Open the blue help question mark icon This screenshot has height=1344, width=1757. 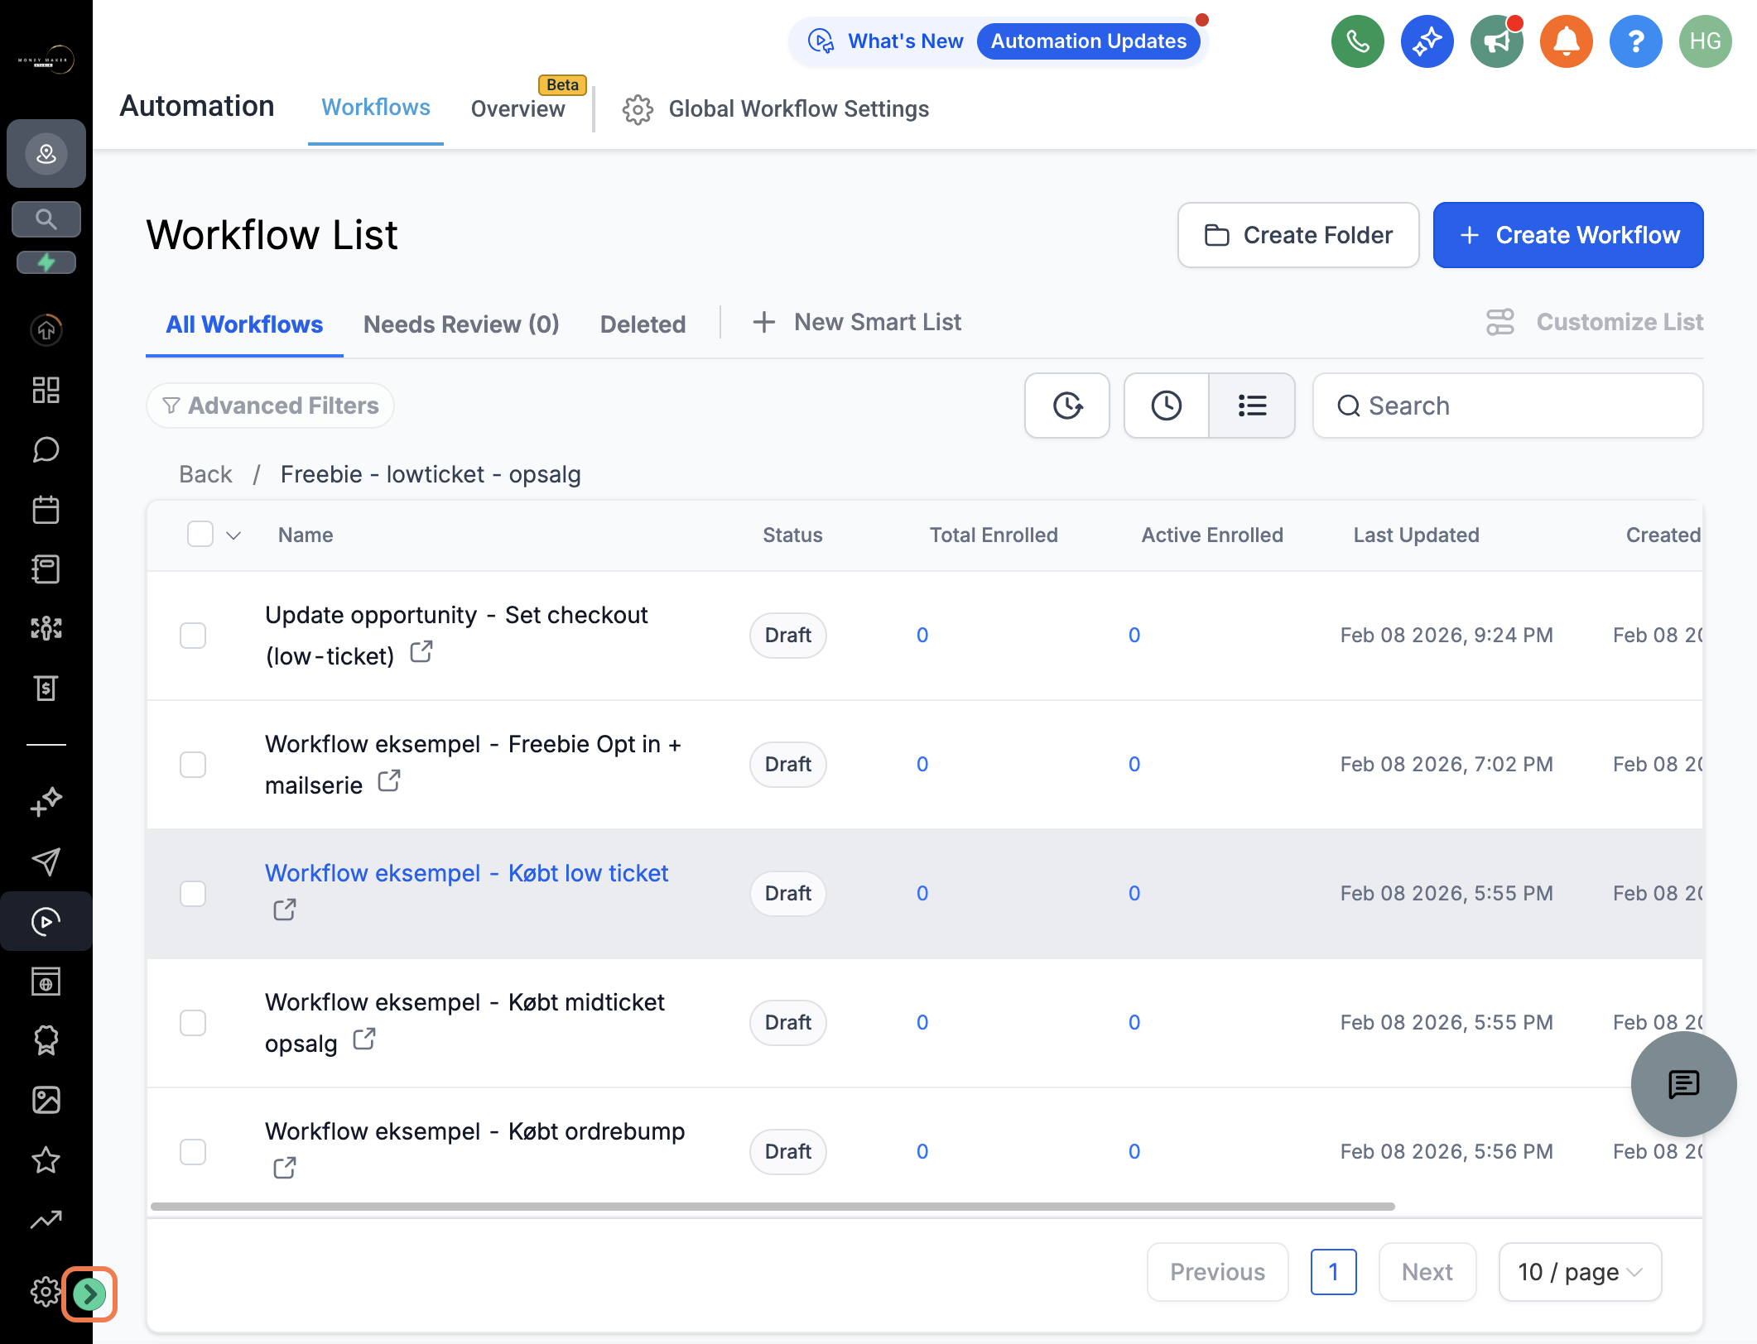(1636, 41)
